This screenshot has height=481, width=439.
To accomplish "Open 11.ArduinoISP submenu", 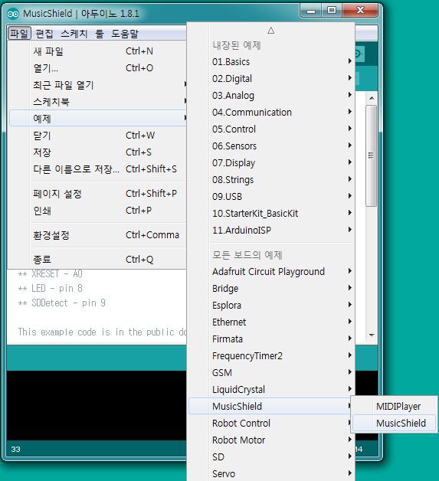I will point(272,231).
